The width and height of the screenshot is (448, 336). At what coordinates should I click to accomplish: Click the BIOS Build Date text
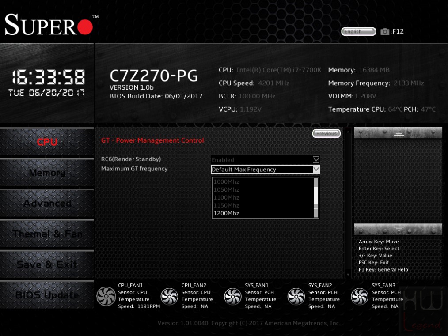tap(156, 96)
